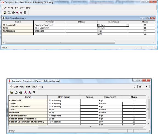Open Help menu in Role Dictionary window
Screen dimensions: 158x134
[41, 87]
